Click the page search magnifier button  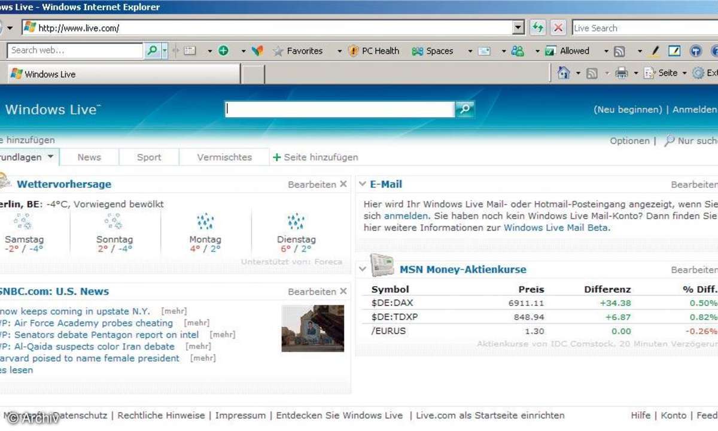tap(465, 109)
